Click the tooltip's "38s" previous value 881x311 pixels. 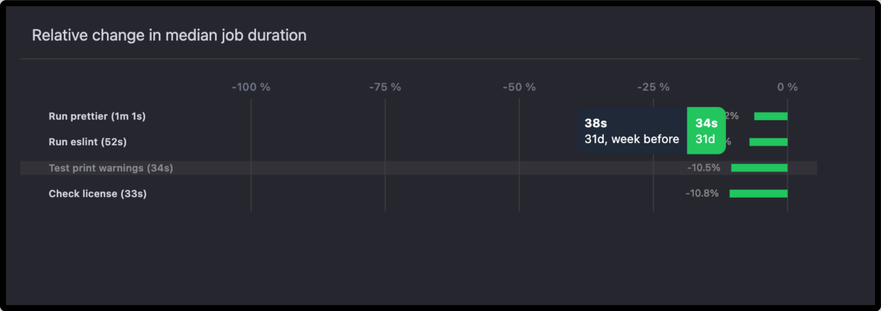pyautogui.click(x=596, y=123)
